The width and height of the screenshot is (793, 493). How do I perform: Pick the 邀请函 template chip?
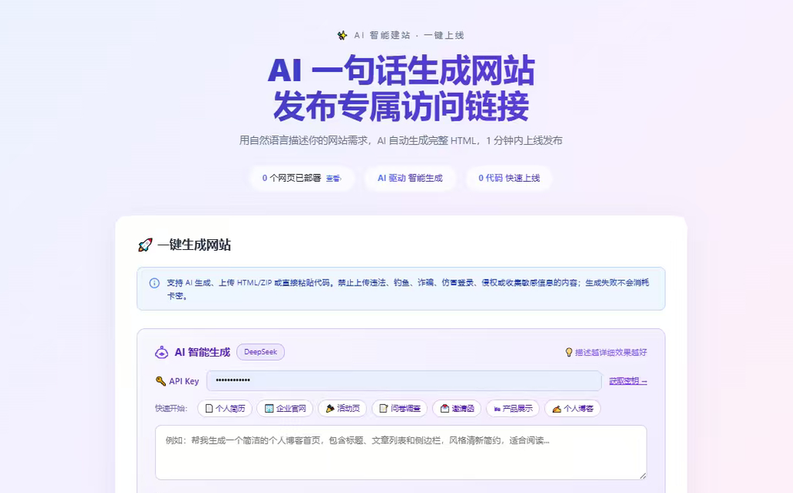(457, 409)
